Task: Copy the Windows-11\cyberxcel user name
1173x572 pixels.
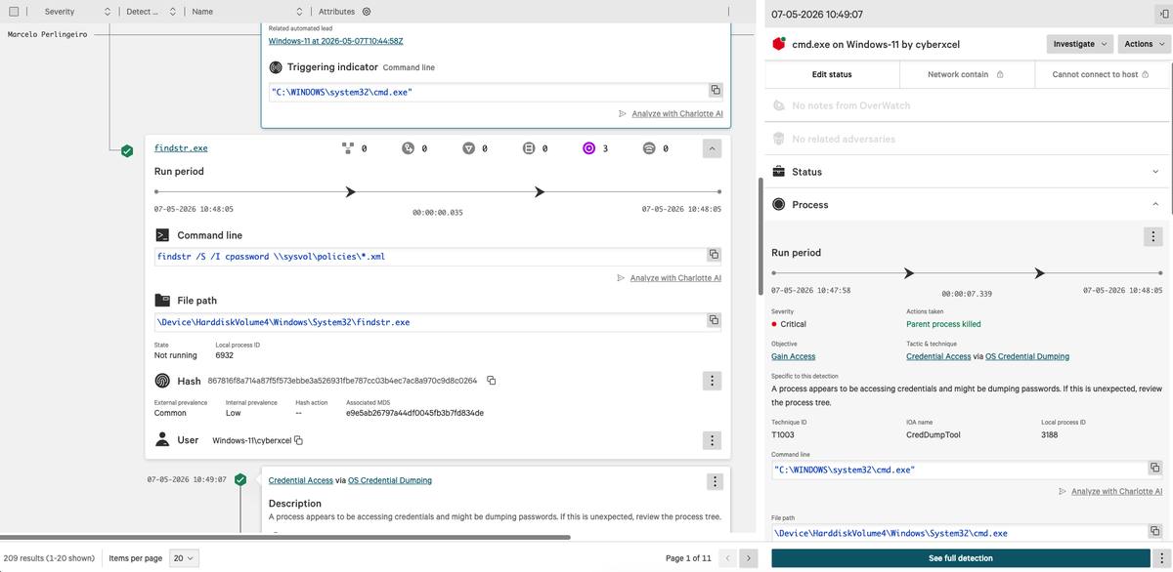Action: [x=298, y=440]
